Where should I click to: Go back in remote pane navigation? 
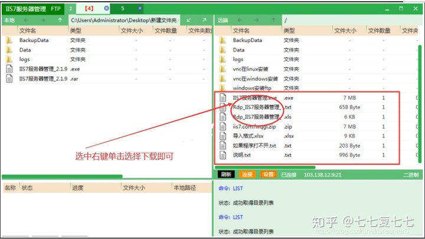click(240, 20)
